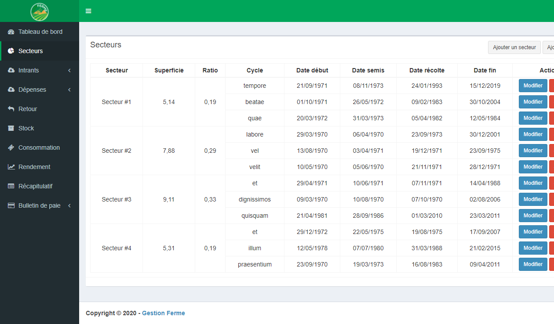Viewport: 554px width, 324px height.
Task: Click the Rendement line chart icon
Action: click(x=11, y=167)
